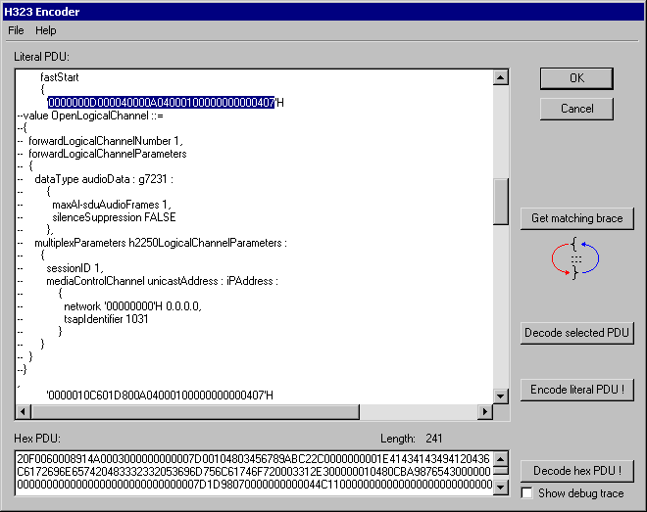Click Literal PDU horizontal scrollbar thumb
This screenshot has height=512, width=647.
(x=195, y=411)
